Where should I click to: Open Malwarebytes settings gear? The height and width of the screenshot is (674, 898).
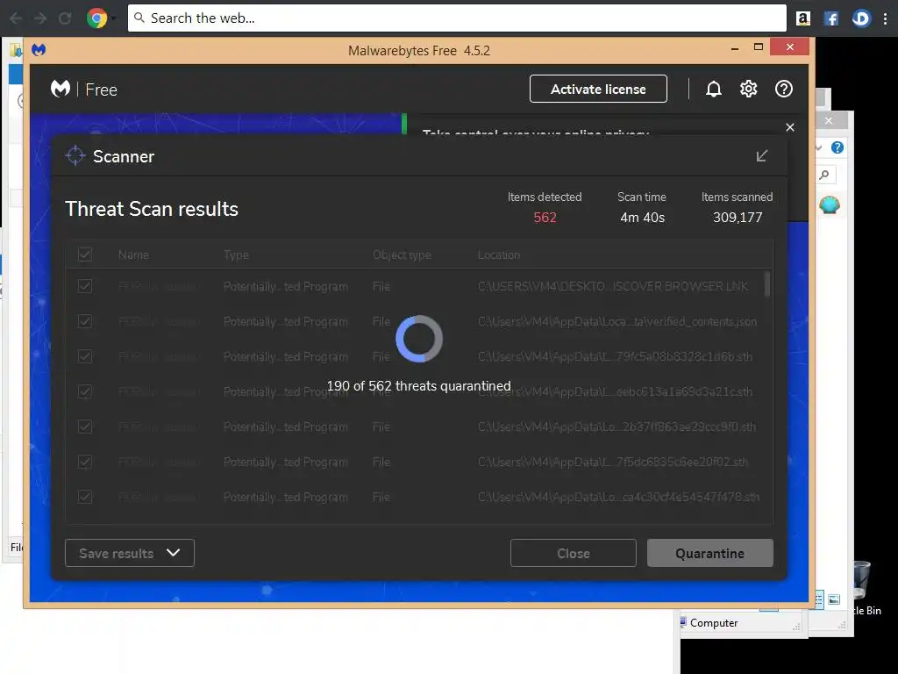pos(749,89)
